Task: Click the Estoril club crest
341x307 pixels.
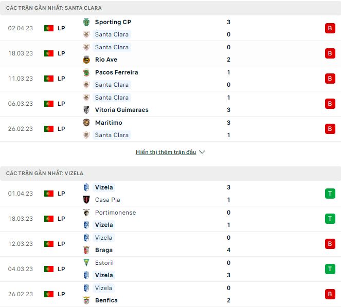Action: pyautogui.click(x=86, y=263)
